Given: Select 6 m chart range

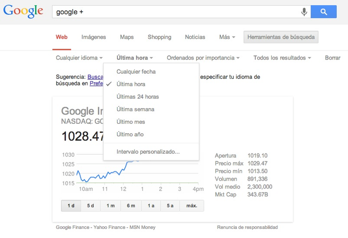Looking at the screenshot, I should pos(131,206).
